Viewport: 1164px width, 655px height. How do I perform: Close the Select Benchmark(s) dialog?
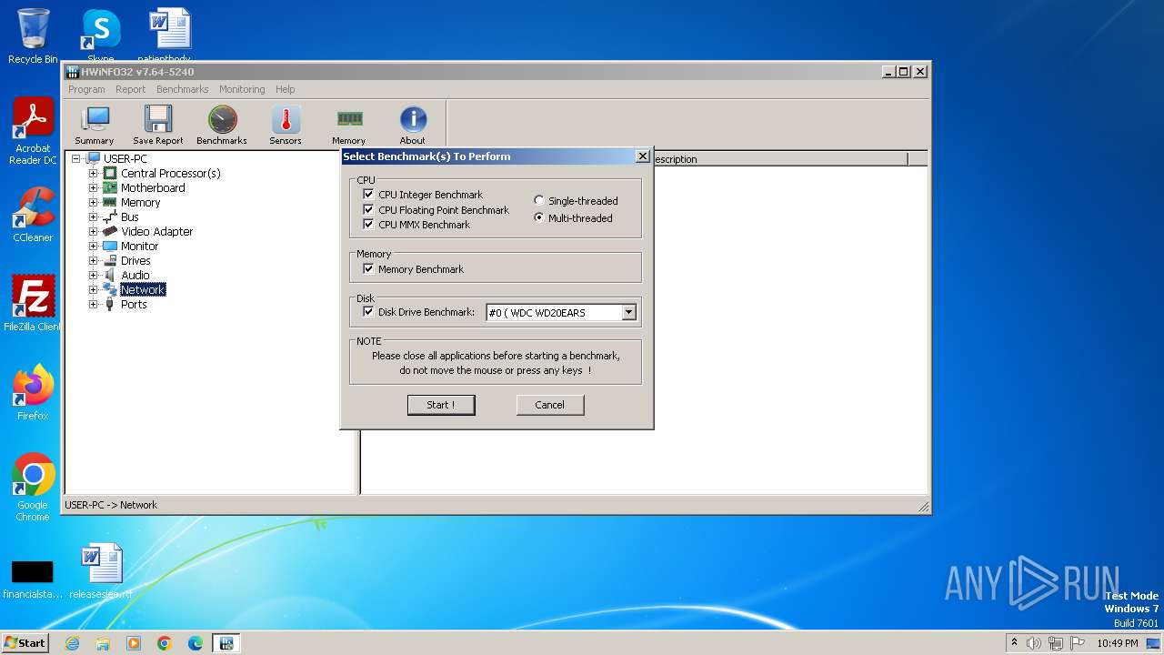pos(642,156)
